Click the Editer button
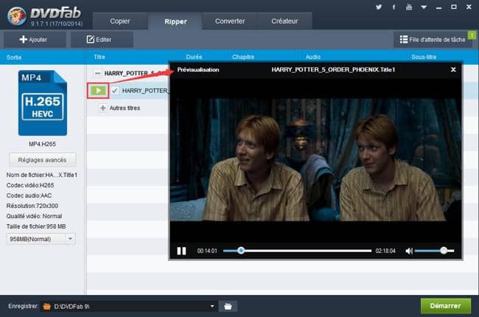The width and height of the screenshot is (479, 317). 102,39
